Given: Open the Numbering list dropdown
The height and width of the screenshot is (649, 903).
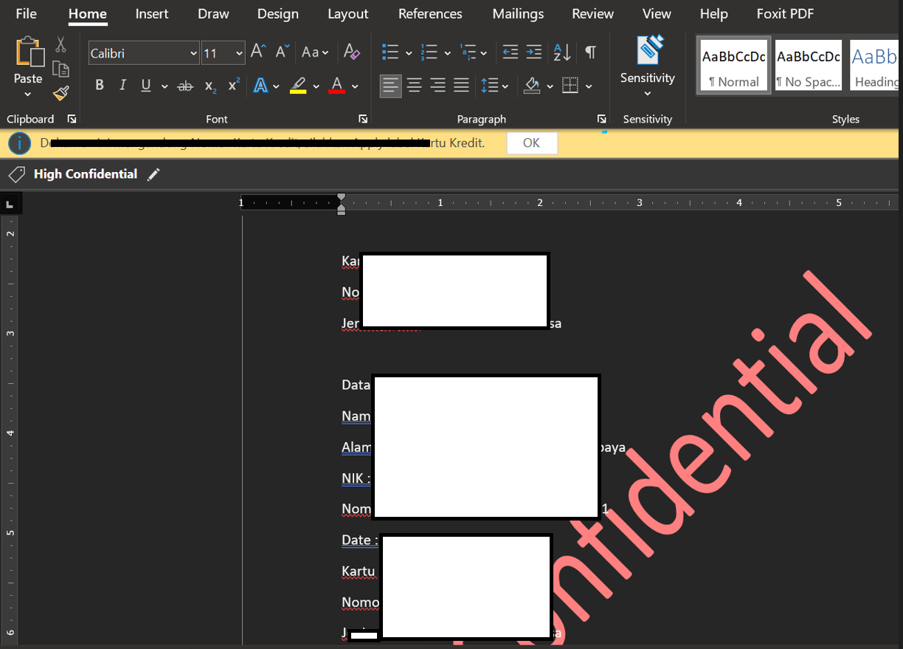Looking at the screenshot, I should pyautogui.click(x=448, y=52).
